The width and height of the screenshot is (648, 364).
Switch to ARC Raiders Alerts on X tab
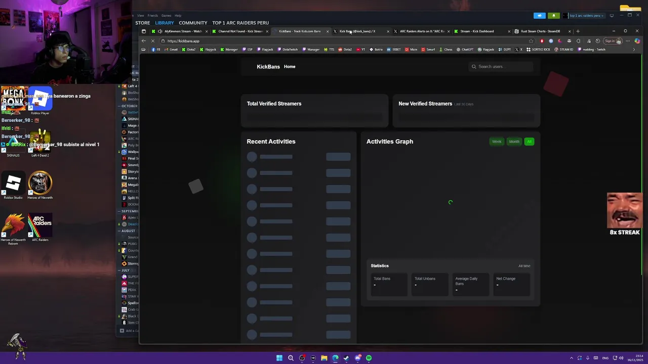tap(422, 31)
